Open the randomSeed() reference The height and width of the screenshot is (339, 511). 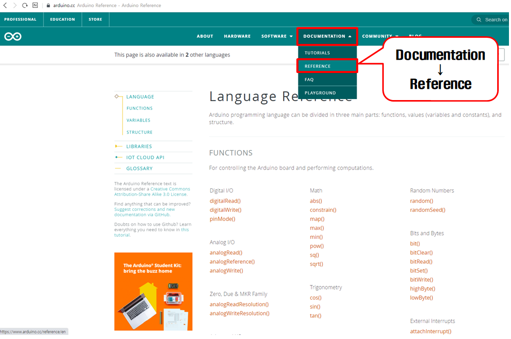[428, 210]
